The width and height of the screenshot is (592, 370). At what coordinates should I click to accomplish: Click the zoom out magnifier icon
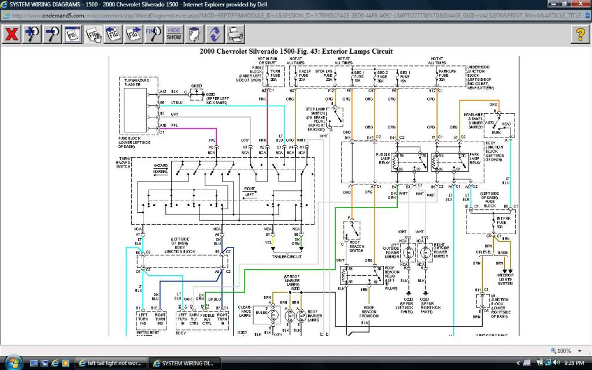click(x=52, y=34)
